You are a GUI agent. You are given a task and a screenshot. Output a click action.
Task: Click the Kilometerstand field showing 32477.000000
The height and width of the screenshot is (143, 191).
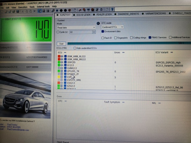point(38,67)
